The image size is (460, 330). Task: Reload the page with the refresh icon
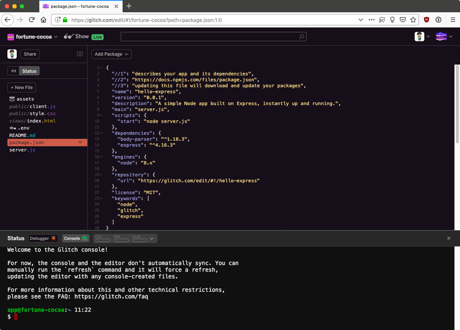pos(32,20)
